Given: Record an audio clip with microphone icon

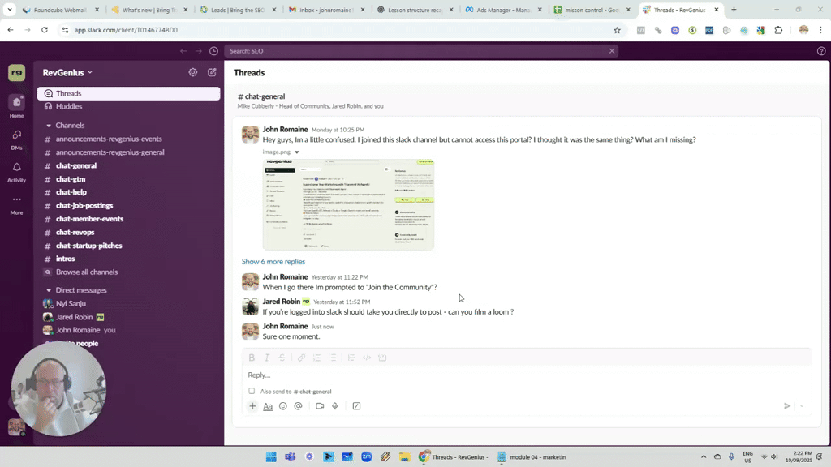Looking at the screenshot, I should tap(335, 406).
